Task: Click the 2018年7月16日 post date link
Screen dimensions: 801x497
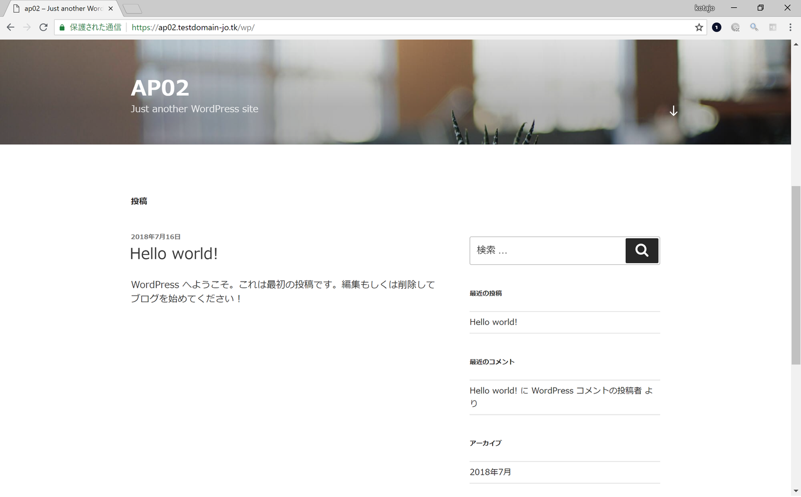Action: pyautogui.click(x=156, y=237)
